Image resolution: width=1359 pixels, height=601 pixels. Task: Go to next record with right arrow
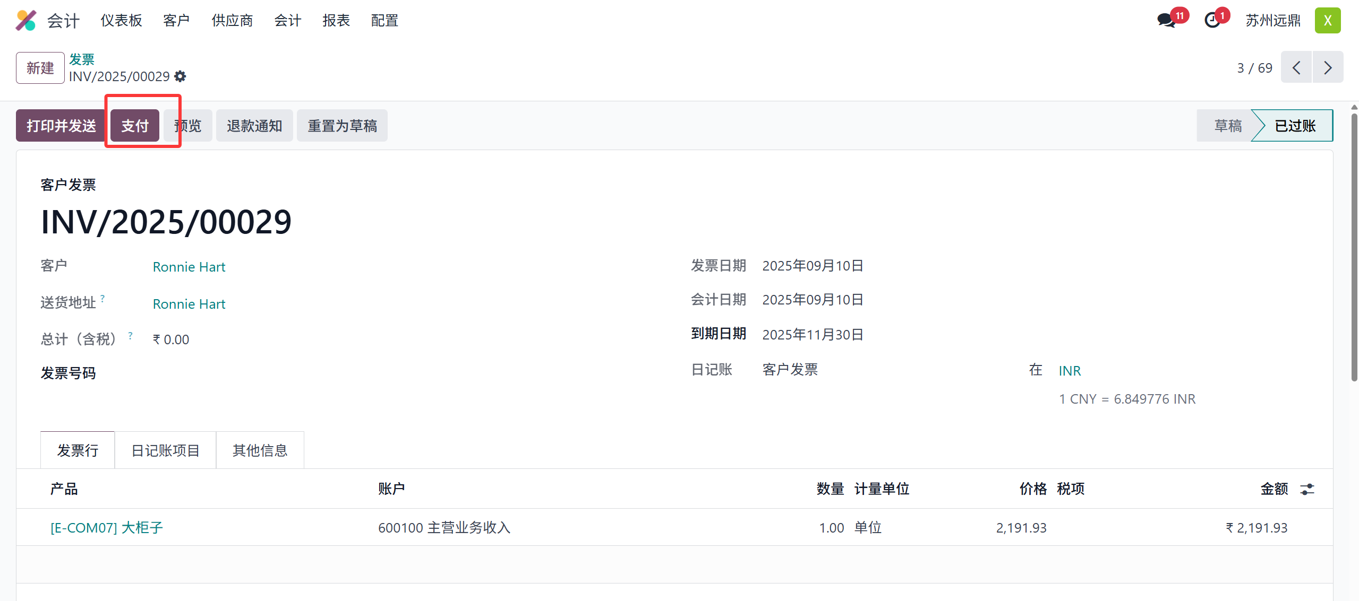coord(1328,67)
